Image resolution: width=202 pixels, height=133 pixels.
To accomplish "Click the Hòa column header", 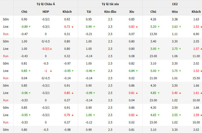I will pos(175,12).
